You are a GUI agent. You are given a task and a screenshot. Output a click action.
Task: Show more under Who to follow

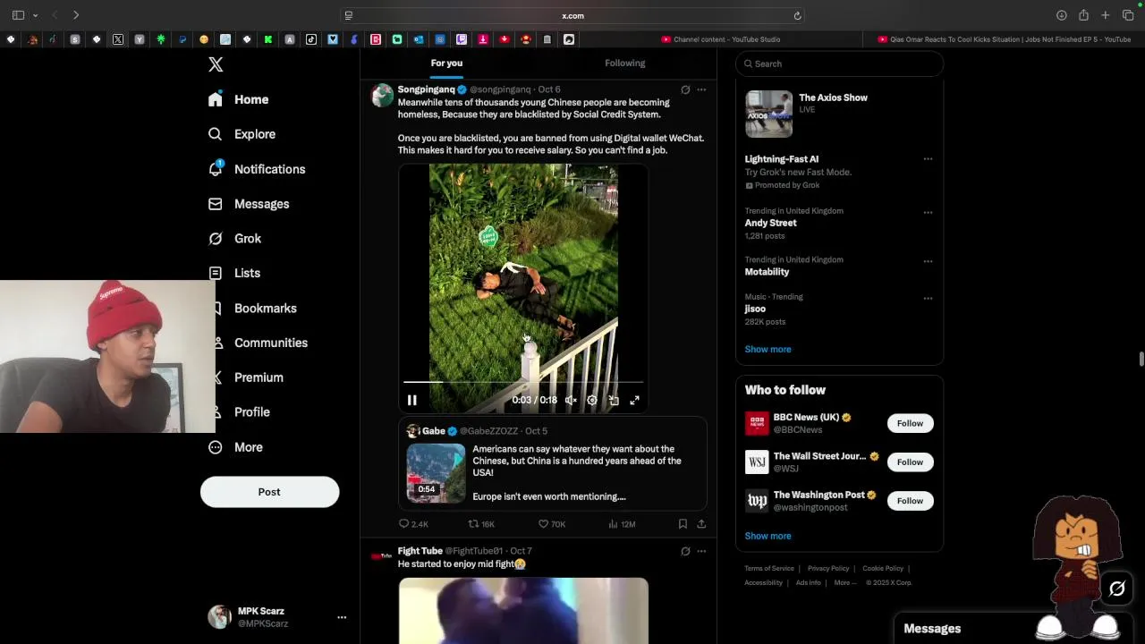coord(768,536)
